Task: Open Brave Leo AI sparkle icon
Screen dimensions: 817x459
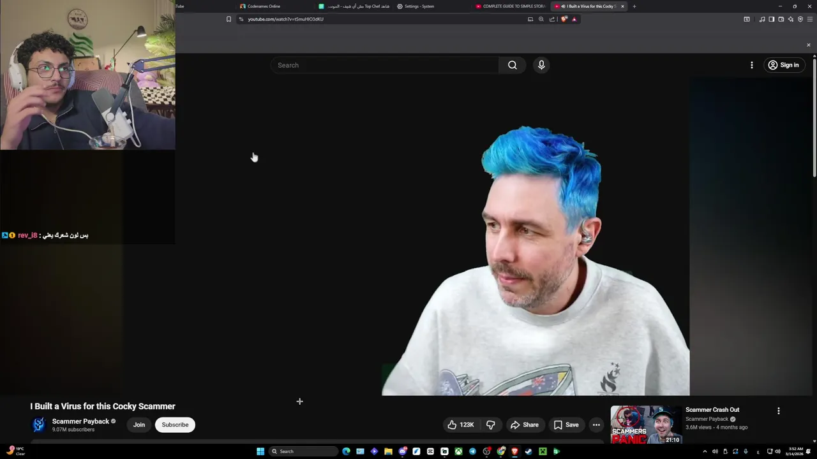Action: [790, 19]
